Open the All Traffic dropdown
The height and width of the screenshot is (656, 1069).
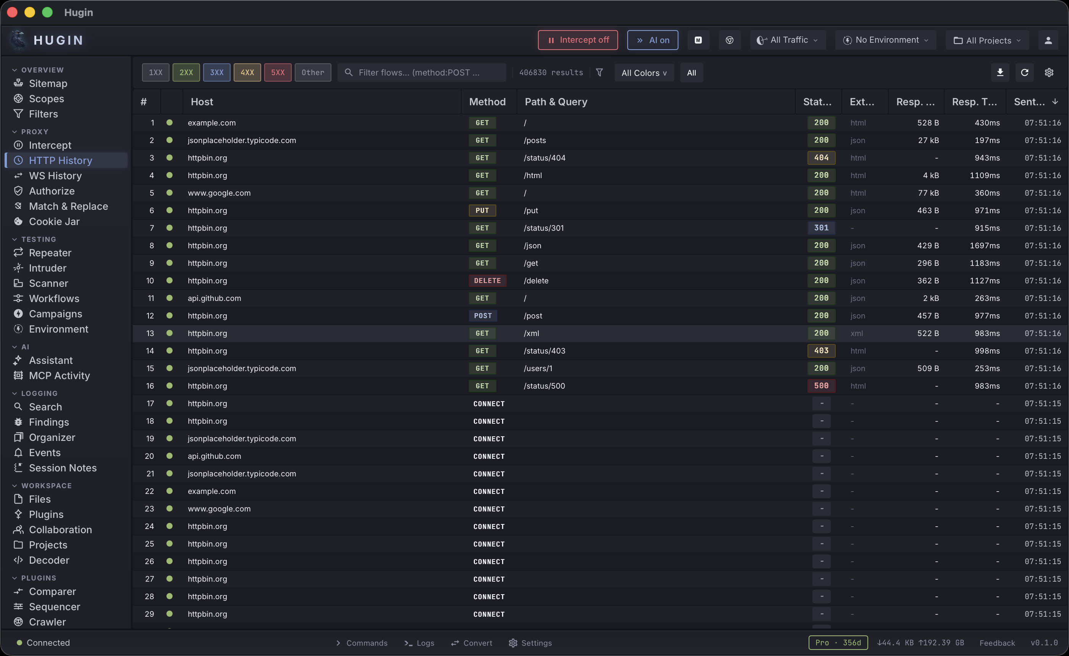coord(787,40)
